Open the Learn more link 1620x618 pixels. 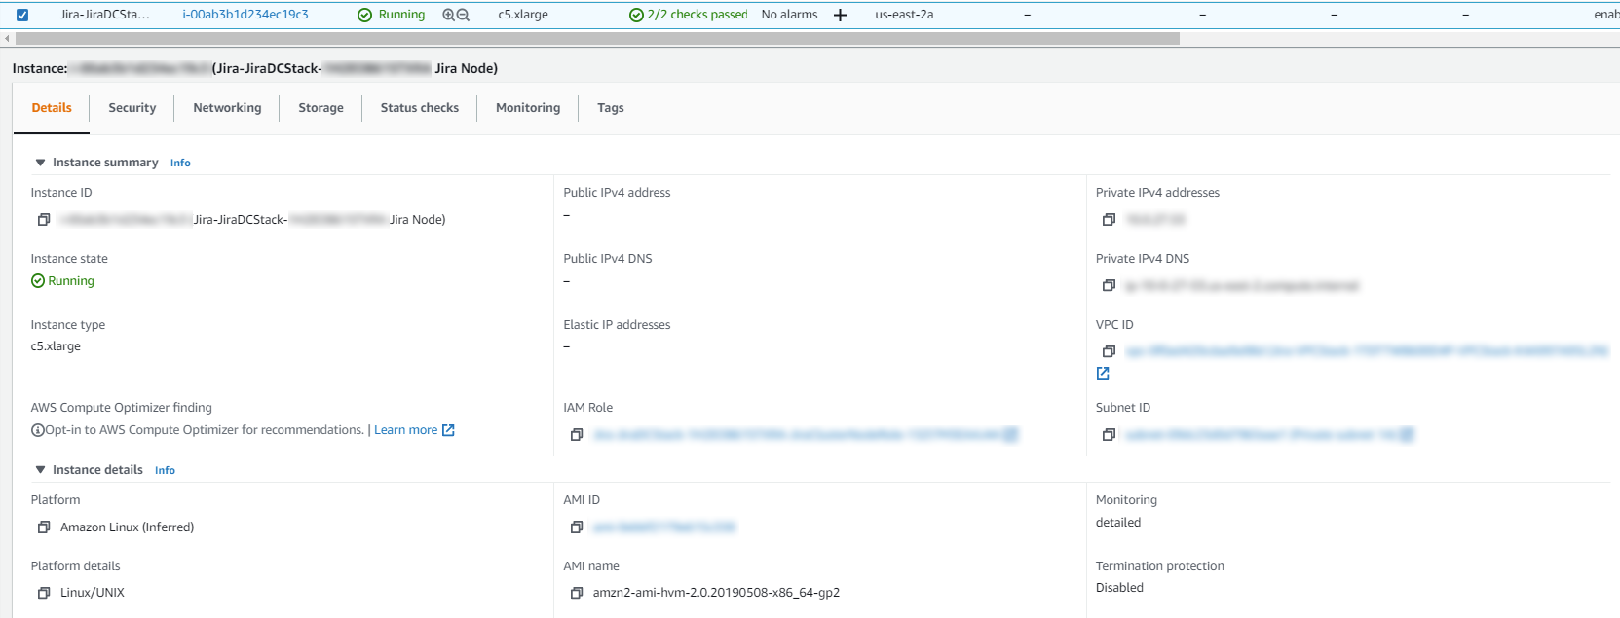414,430
